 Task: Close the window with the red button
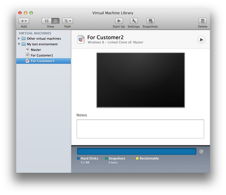[20, 13]
